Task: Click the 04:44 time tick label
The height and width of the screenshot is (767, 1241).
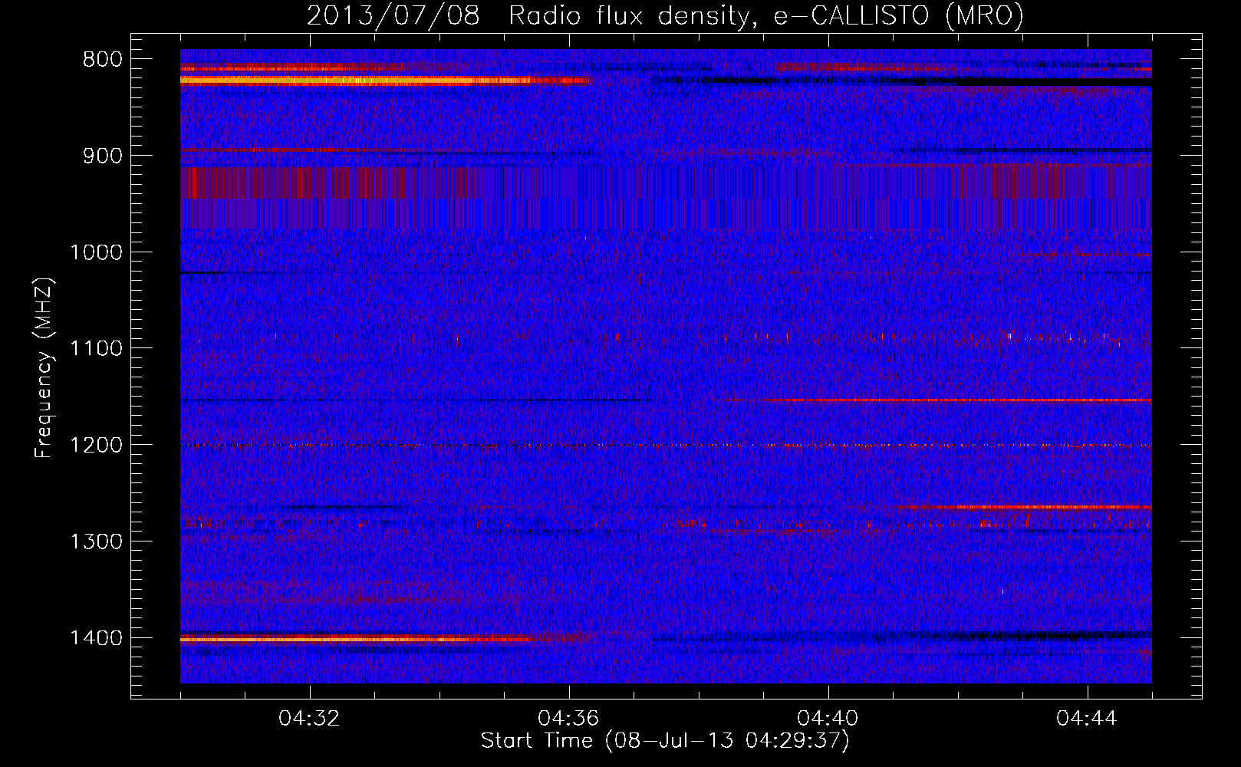Action: [x=1088, y=719]
